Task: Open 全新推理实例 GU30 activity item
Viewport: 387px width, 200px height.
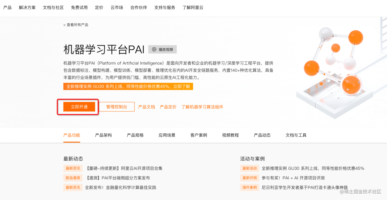Action: point(313,168)
